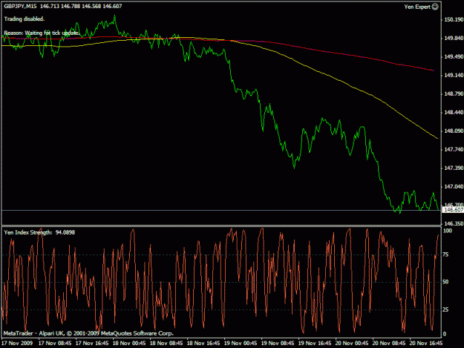This screenshot has height=348, width=464.
Task: Click the '17 Nov 08:45' time axis label
Action: 55,344
